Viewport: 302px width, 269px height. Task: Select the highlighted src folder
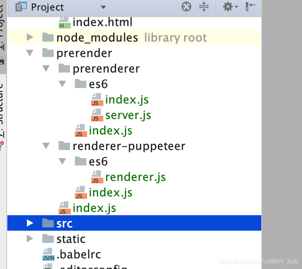(134, 223)
